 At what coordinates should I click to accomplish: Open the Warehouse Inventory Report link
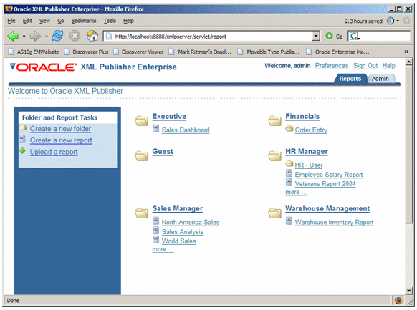[334, 222]
